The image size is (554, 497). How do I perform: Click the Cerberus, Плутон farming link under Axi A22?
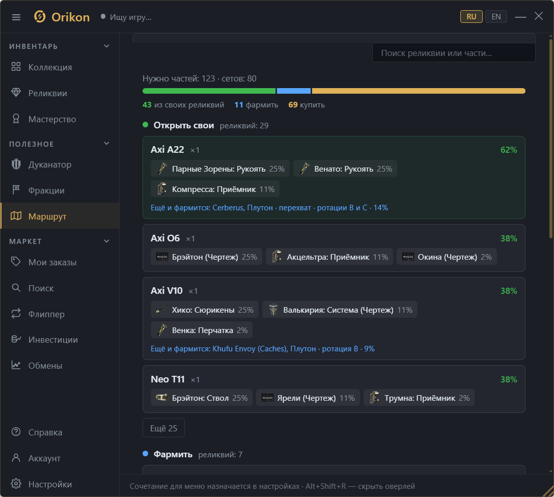[269, 208]
